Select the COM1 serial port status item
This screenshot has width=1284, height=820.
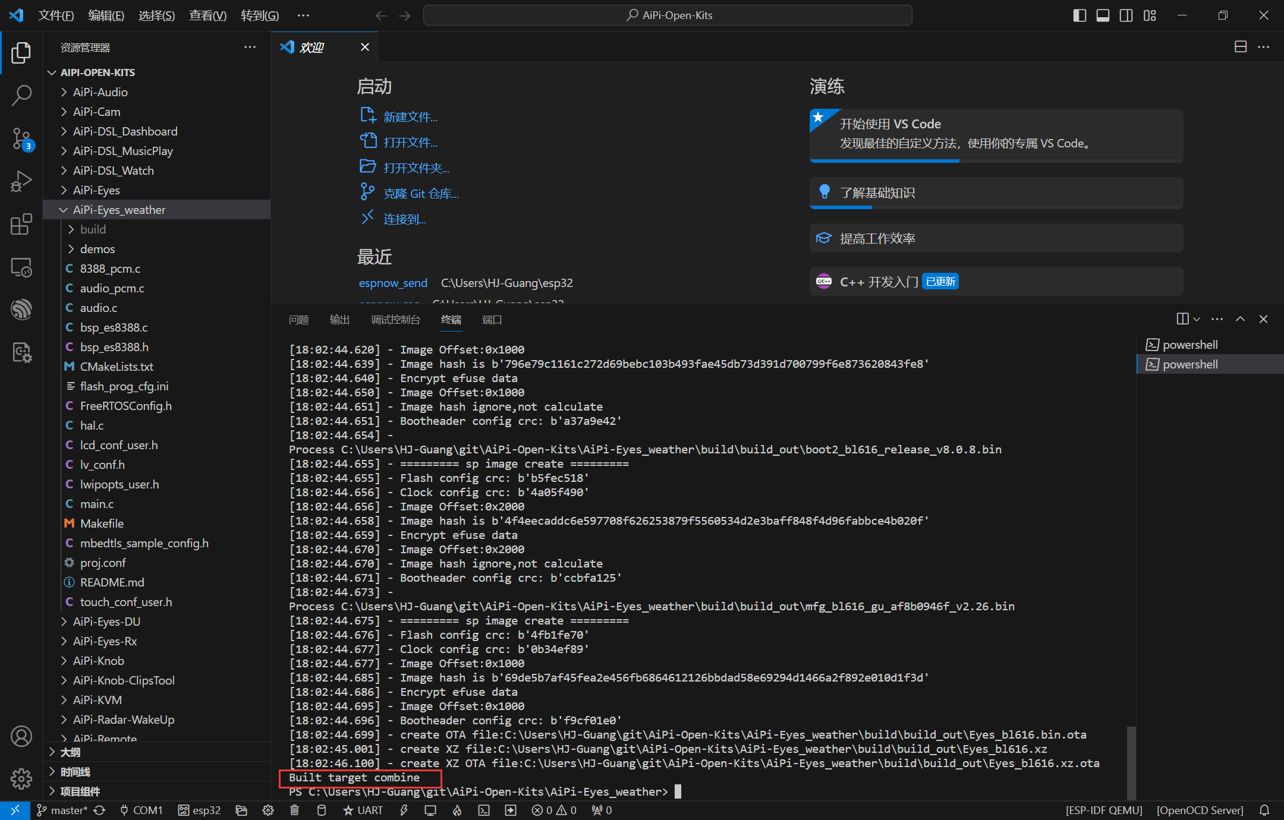[141, 810]
